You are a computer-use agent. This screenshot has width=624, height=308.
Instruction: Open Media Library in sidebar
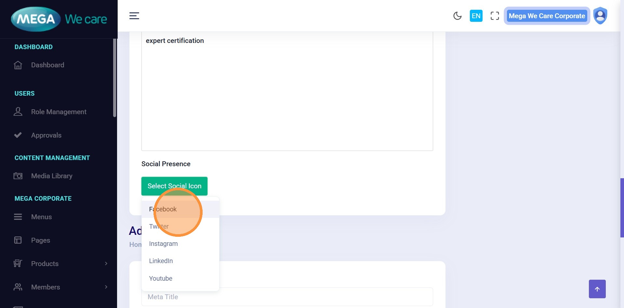coord(52,176)
